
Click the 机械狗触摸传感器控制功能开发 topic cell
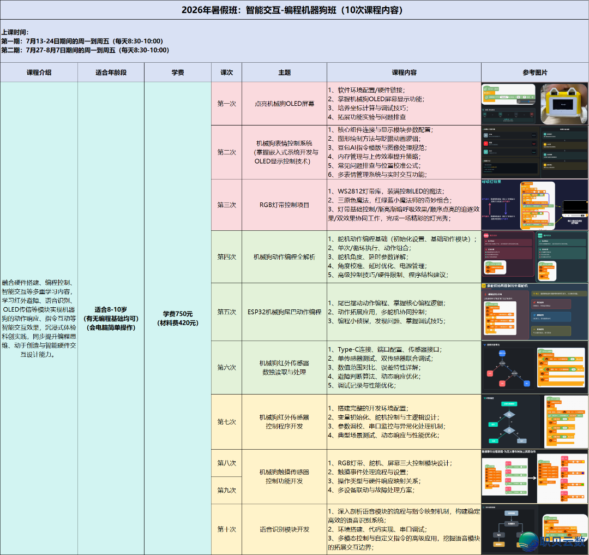(x=284, y=476)
